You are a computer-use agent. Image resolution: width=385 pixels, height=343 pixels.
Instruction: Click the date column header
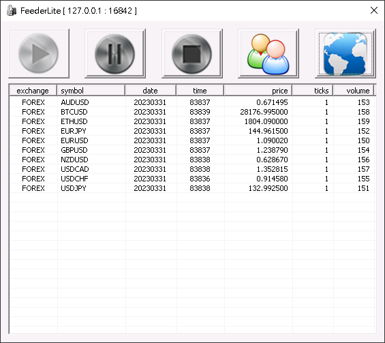(x=151, y=91)
